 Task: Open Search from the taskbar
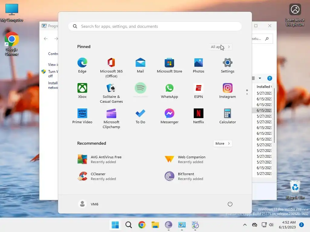[x=128, y=225]
